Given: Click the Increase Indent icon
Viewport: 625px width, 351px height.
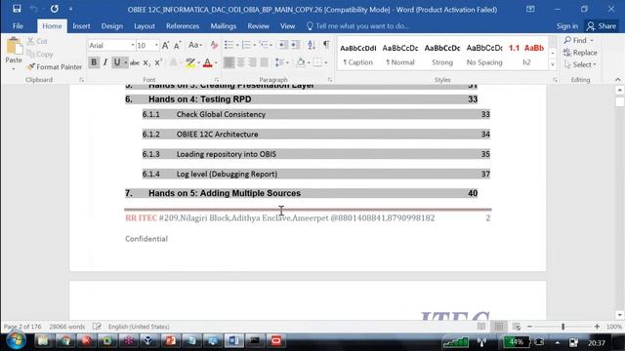Looking at the screenshot, I should point(295,46).
